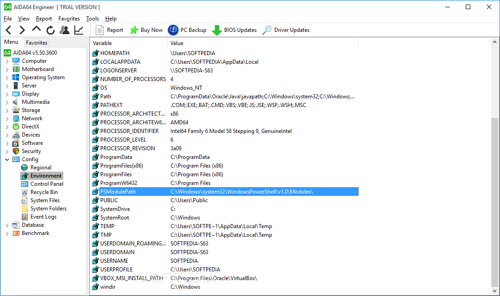The height and width of the screenshot is (296, 500).
Task: Select the Server tree icon
Action: coord(16,86)
